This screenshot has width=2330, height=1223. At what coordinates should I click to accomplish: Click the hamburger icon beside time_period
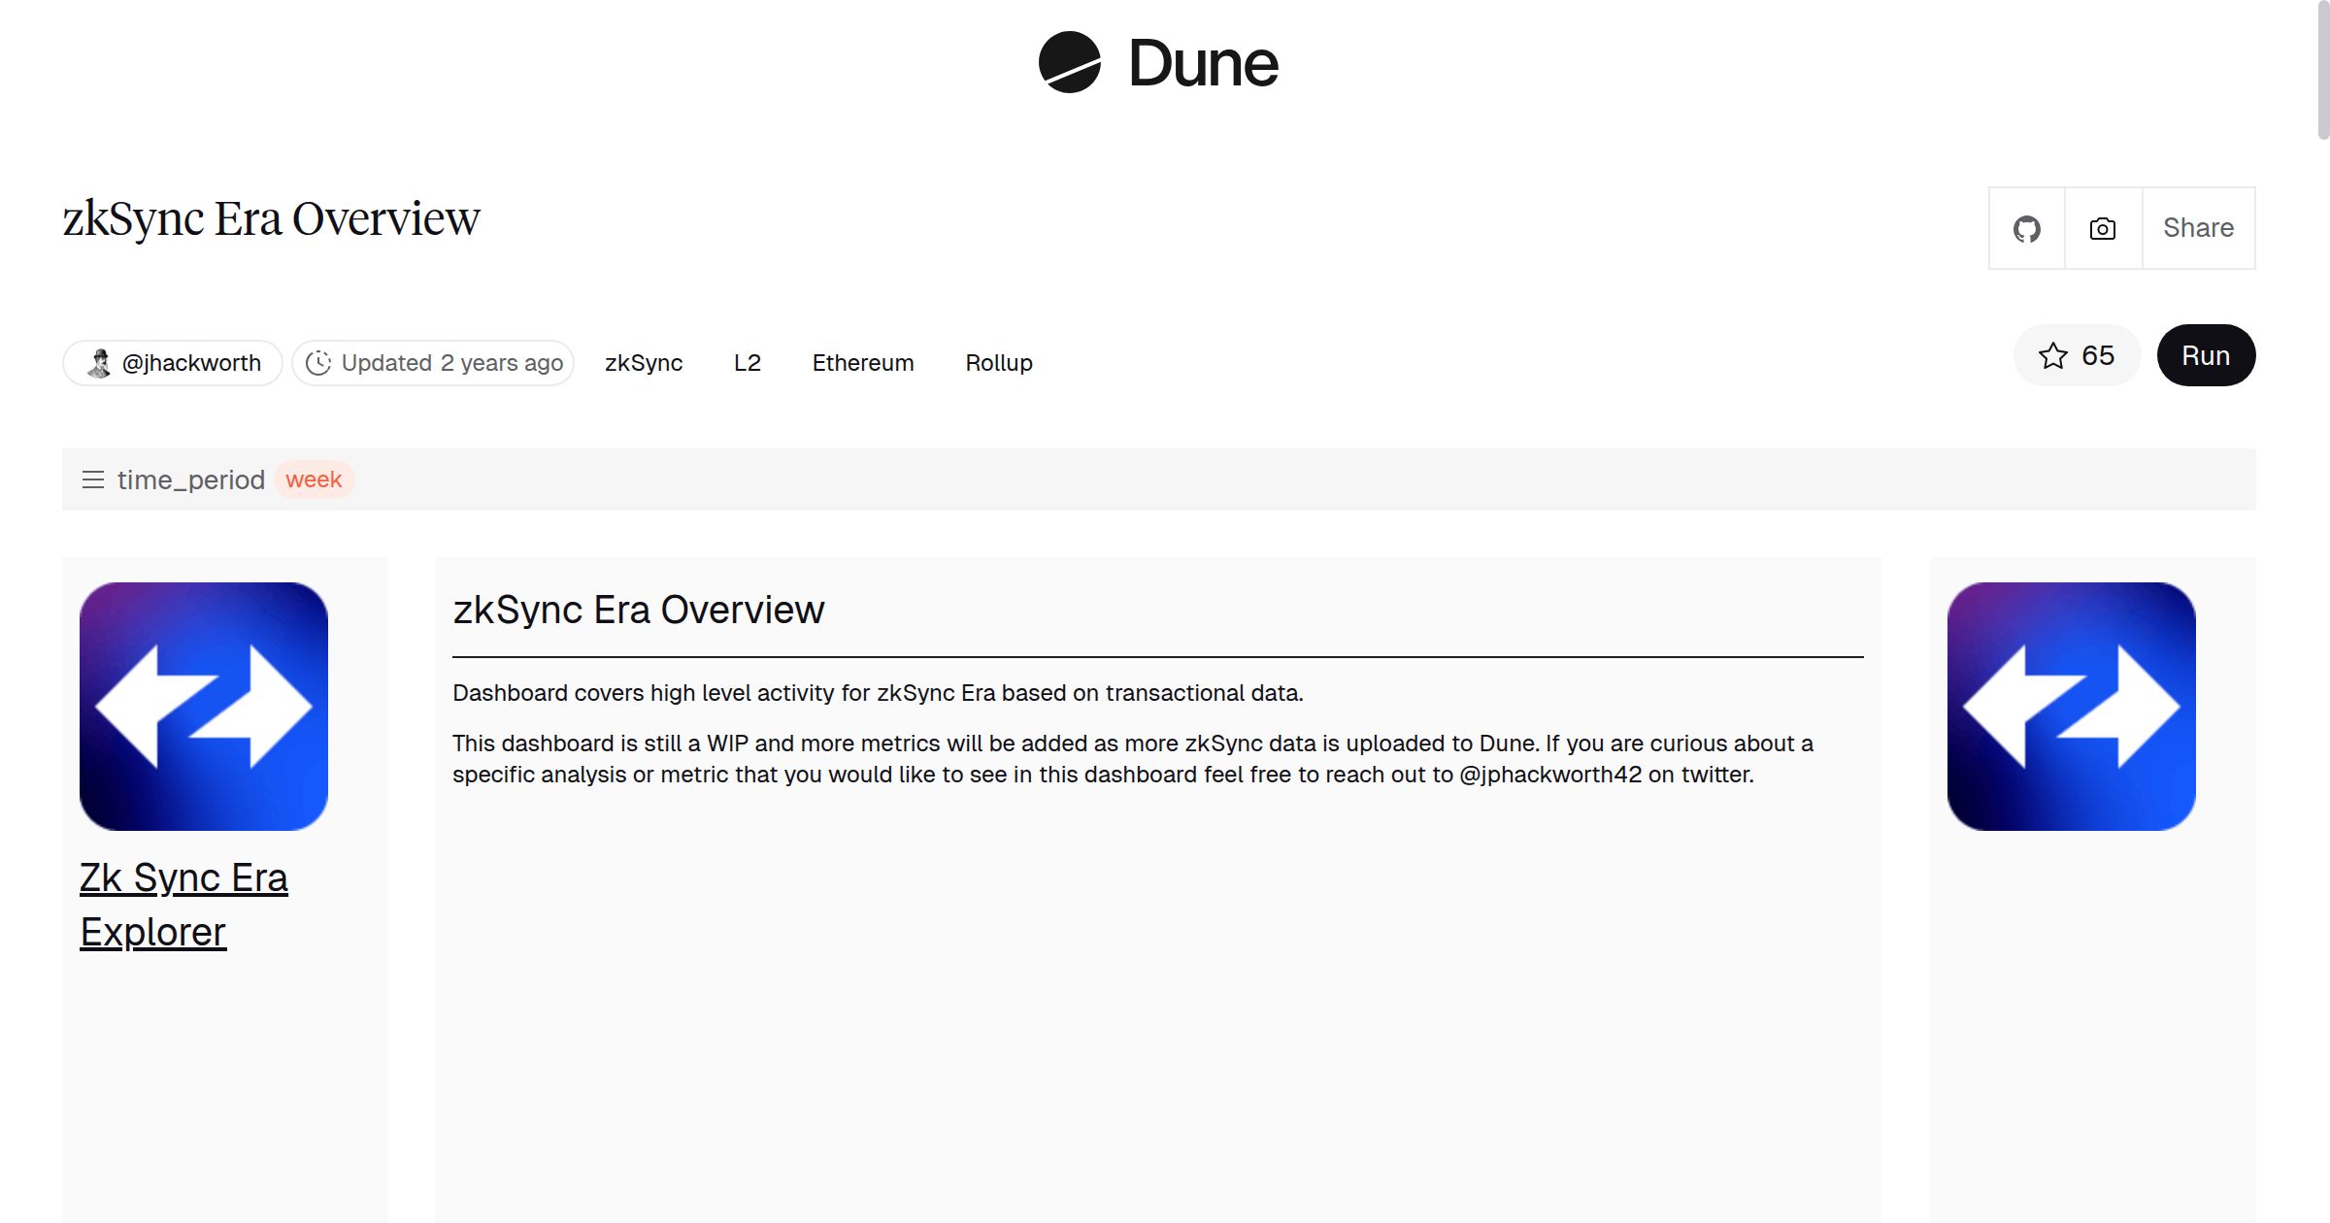tap(93, 479)
